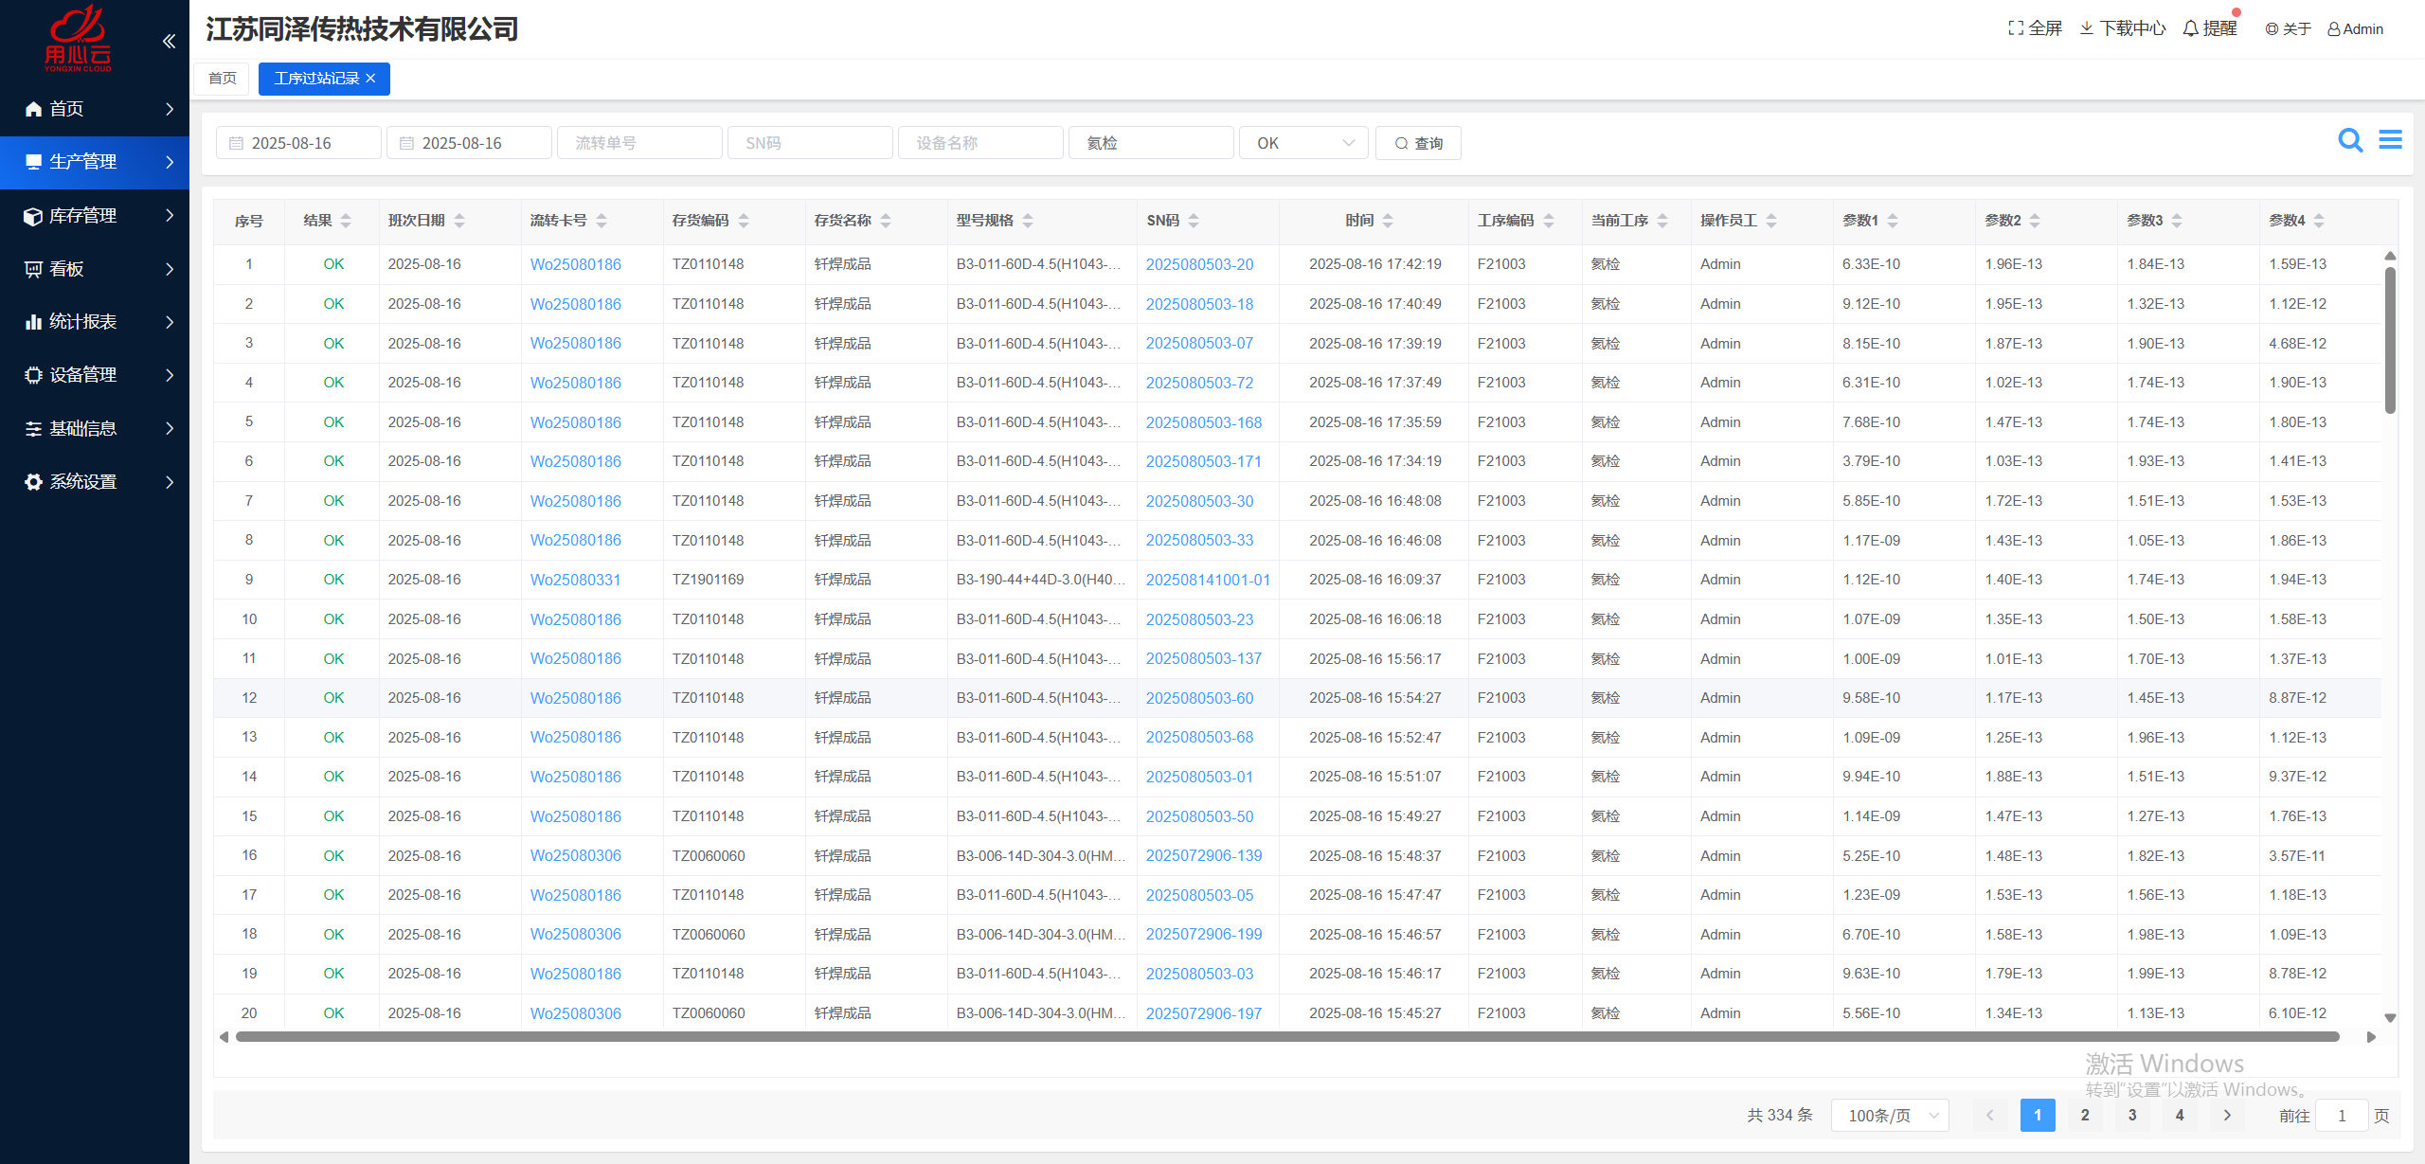The image size is (2425, 1164).
Task: Switch to the 首页 tab
Action: [x=223, y=79]
